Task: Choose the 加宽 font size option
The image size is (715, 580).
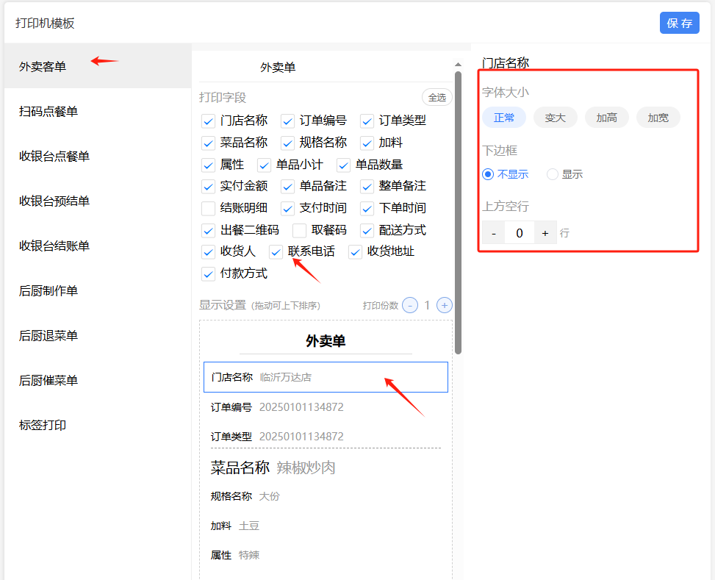Action: [x=658, y=118]
